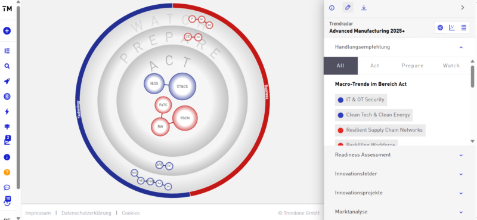Expand the Innovationsfelder section
Screen dimensions: 477x220
click(399, 174)
